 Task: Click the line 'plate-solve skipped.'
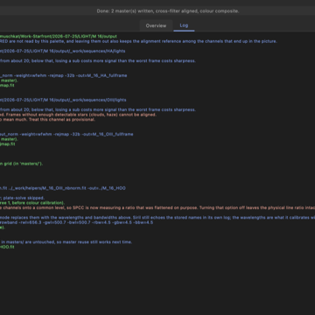[22, 198]
